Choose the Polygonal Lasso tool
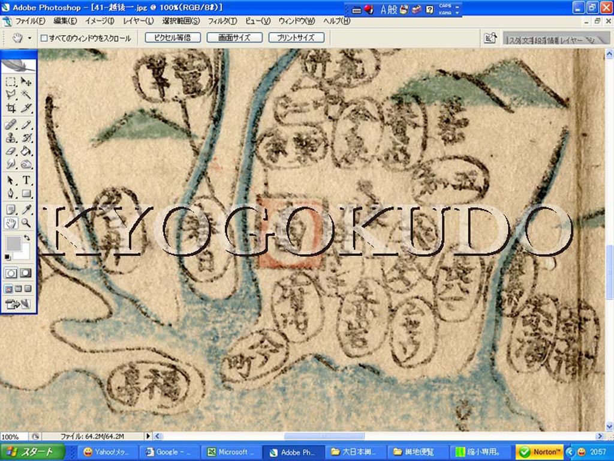This screenshot has width=614, height=461. [11, 94]
